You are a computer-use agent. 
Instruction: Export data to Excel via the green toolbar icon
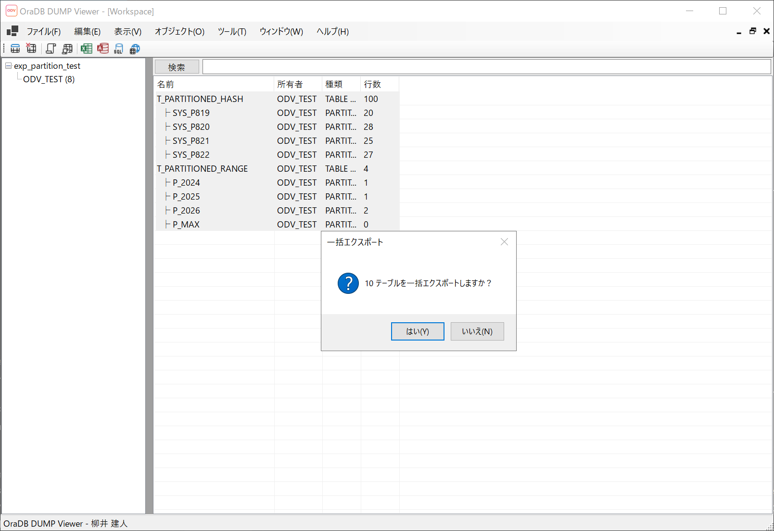pyautogui.click(x=87, y=48)
